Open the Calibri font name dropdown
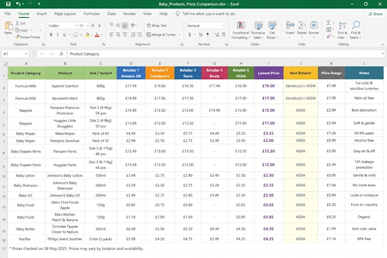The height and width of the screenshot is (258, 387). tap(76, 26)
